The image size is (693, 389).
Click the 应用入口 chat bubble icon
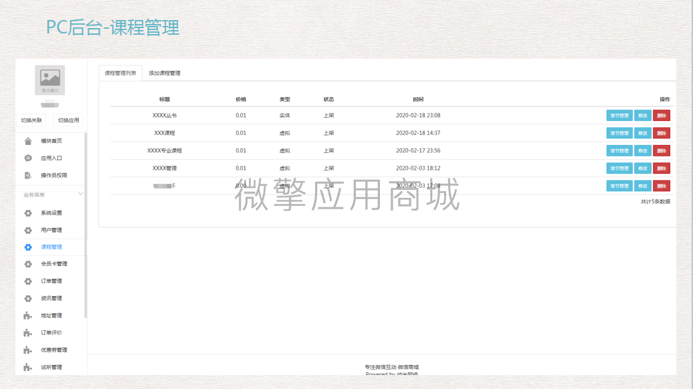click(x=28, y=158)
